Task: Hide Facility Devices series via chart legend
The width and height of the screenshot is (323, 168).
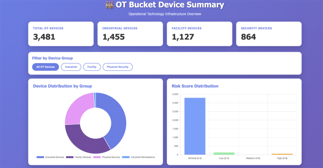Action: point(79,157)
